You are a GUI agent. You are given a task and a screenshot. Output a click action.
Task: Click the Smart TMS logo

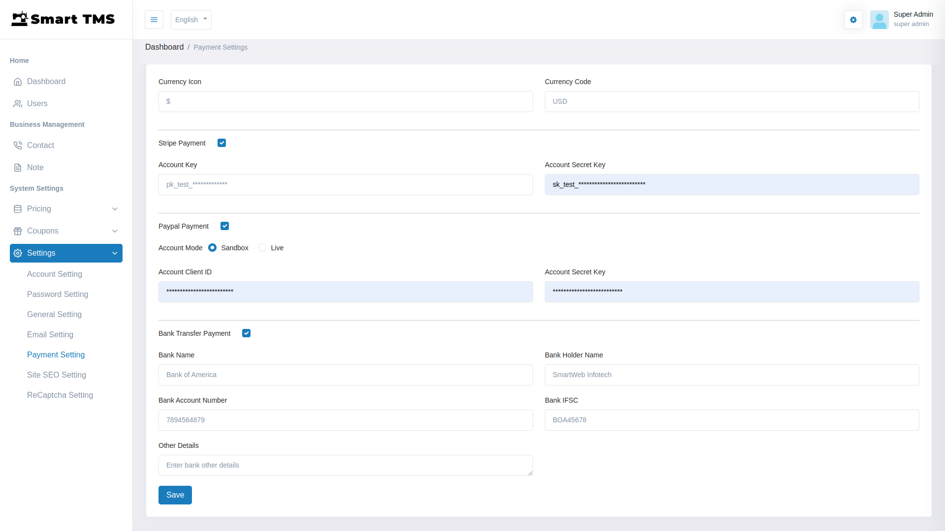[x=63, y=19]
